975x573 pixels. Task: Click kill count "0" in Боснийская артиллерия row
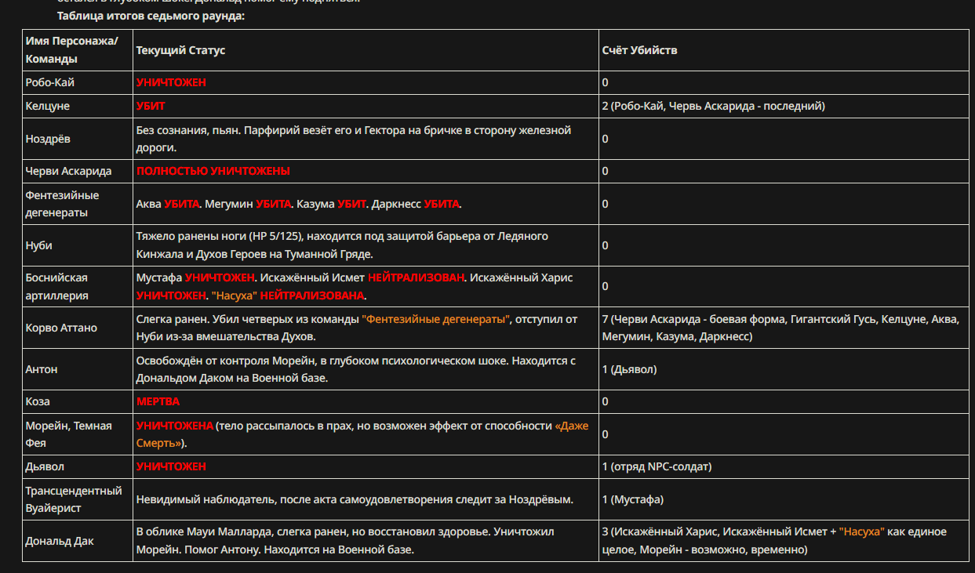tap(606, 286)
